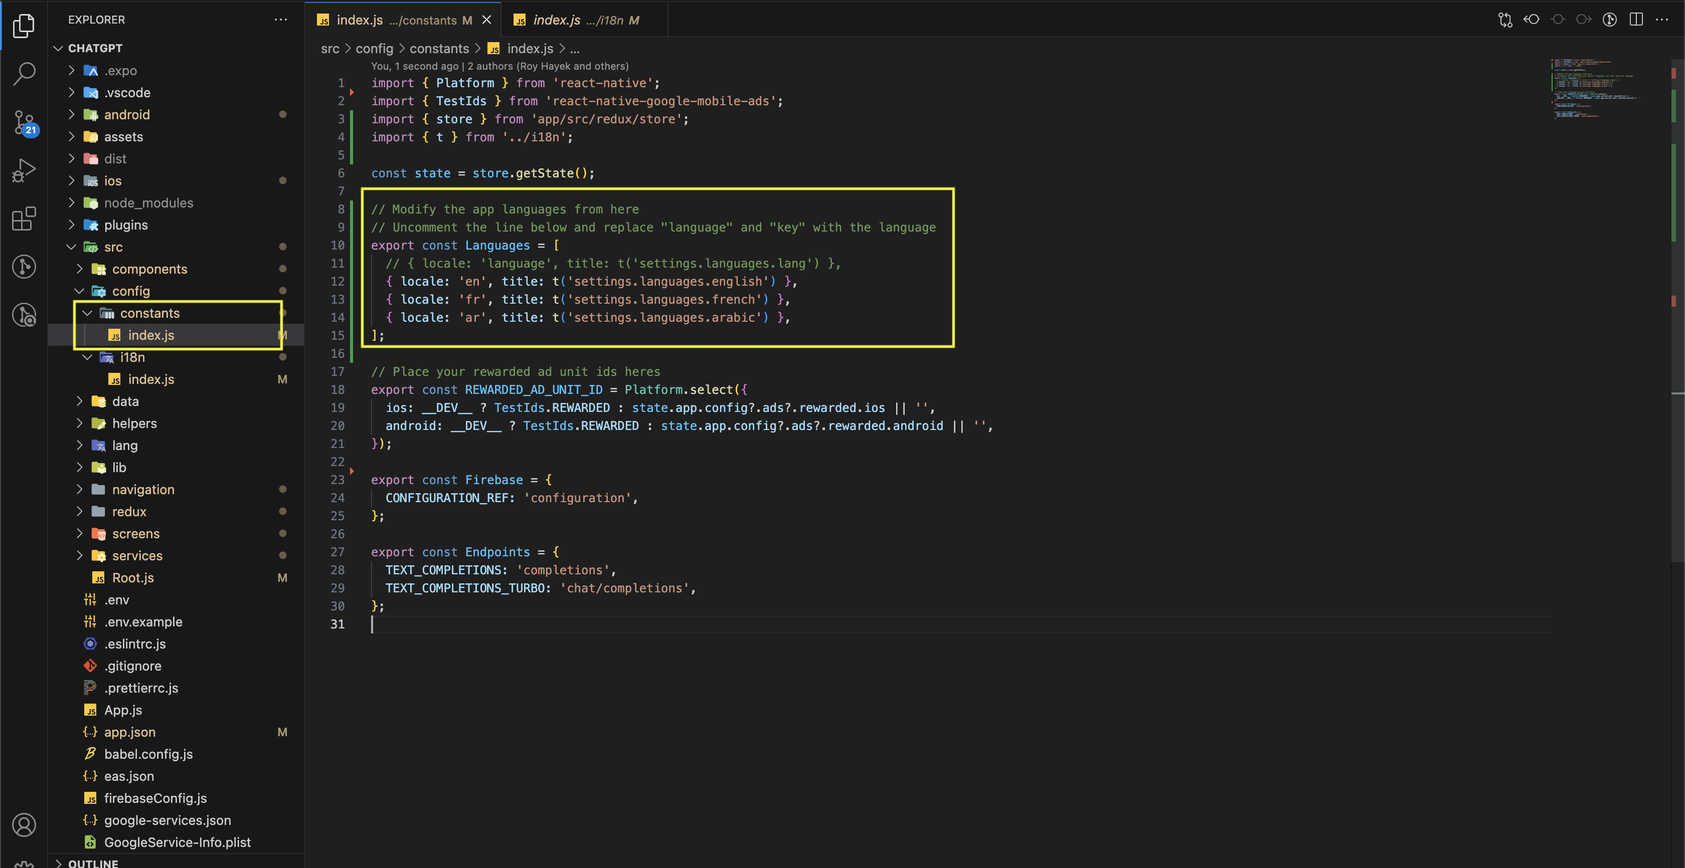The height and width of the screenshot is (868, 1685).
Task: Open Root.js file in explorer
Action: (177, 578)
